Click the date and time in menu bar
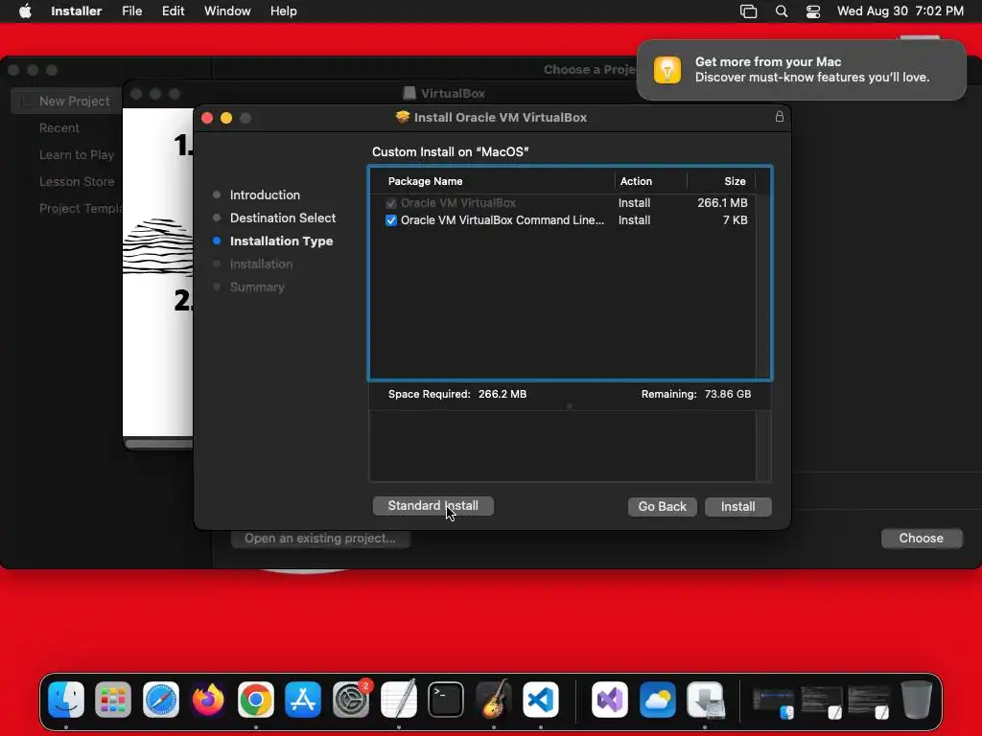The width and height of the screenshot is (982, 736). click(900, 11)
